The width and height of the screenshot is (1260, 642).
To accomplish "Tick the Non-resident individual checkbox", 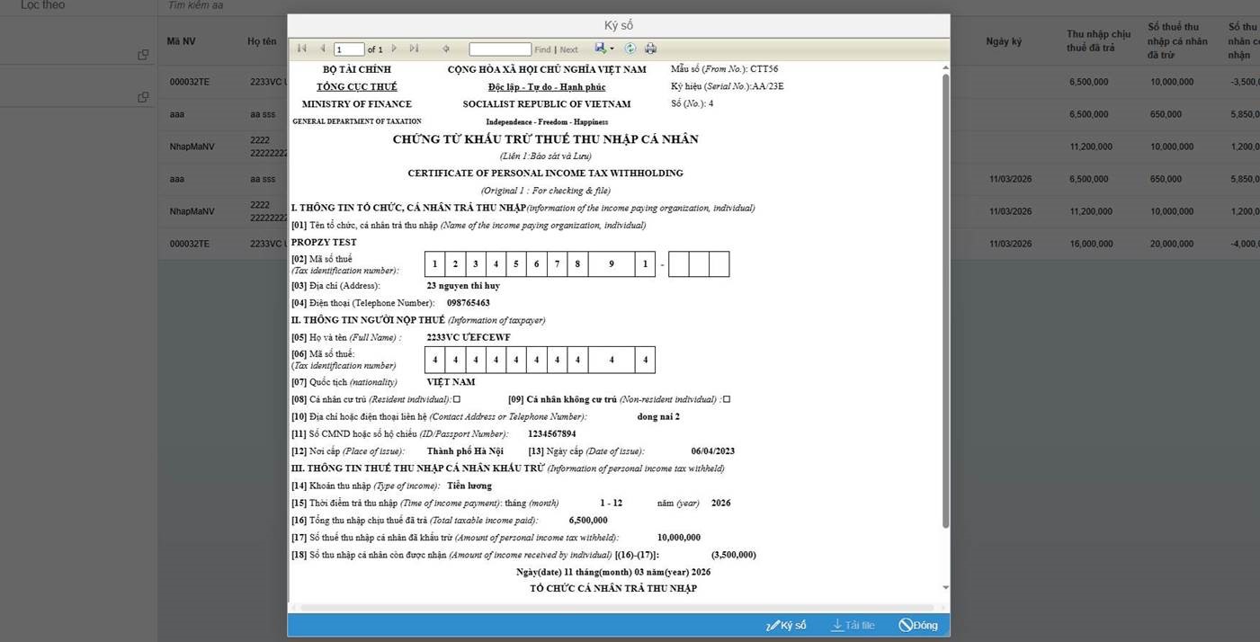I will (x=727, y=399).
